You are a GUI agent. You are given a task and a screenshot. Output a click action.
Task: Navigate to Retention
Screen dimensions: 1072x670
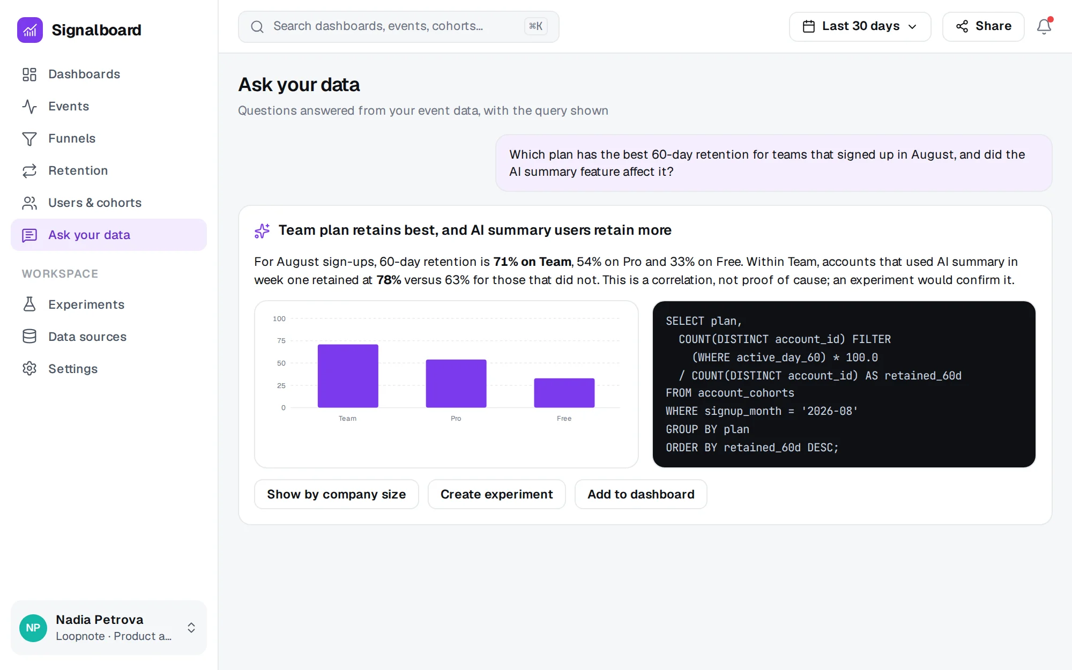pos(109,170)
